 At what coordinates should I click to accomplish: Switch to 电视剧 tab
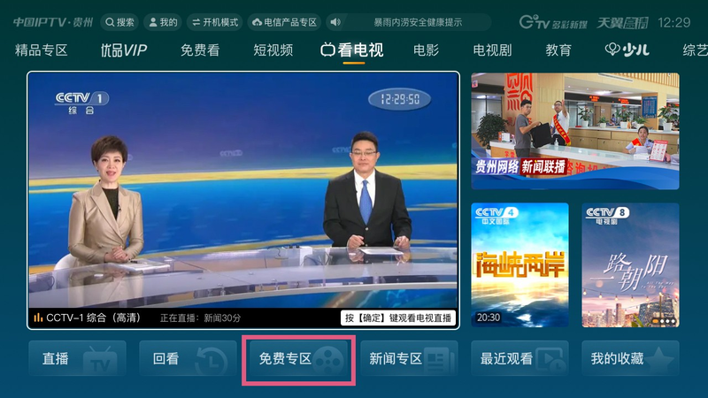[493, 50]
